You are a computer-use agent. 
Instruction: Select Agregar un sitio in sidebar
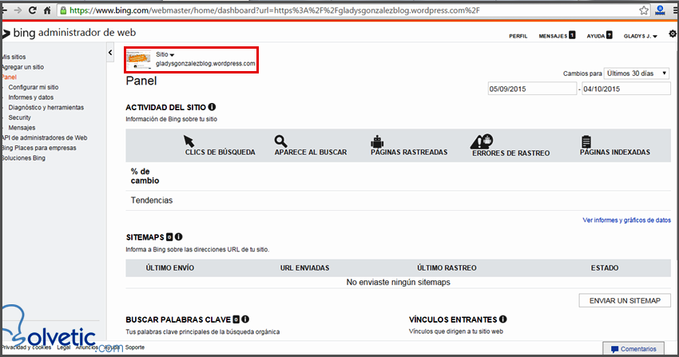[22, 67]
